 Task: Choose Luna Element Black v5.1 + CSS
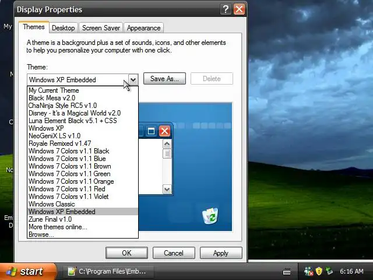[x=83, y=121]
